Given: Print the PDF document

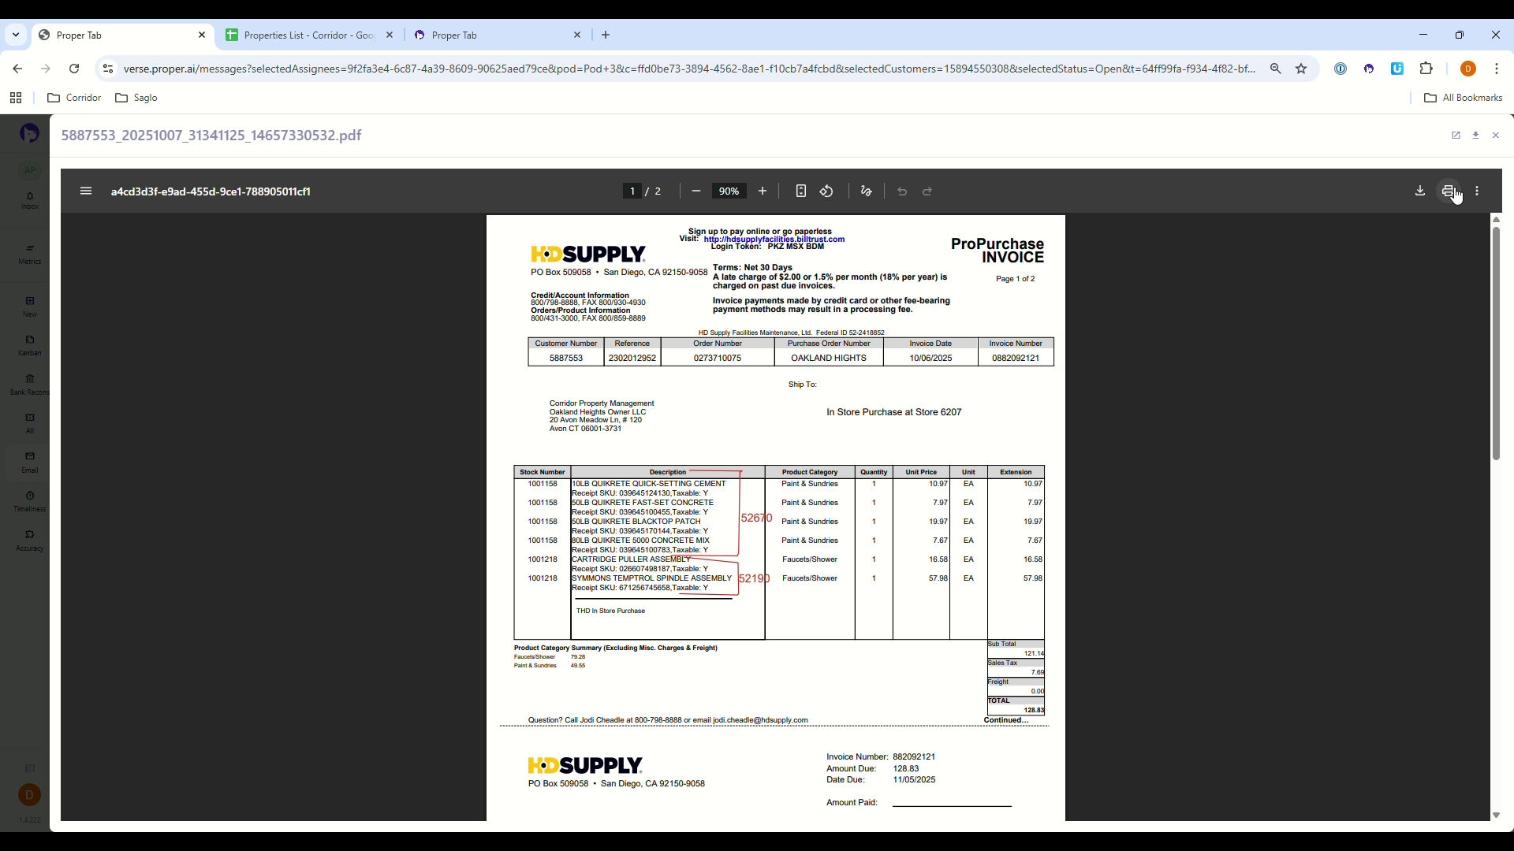Looking at the screenshot, I should click(1448, 191).
